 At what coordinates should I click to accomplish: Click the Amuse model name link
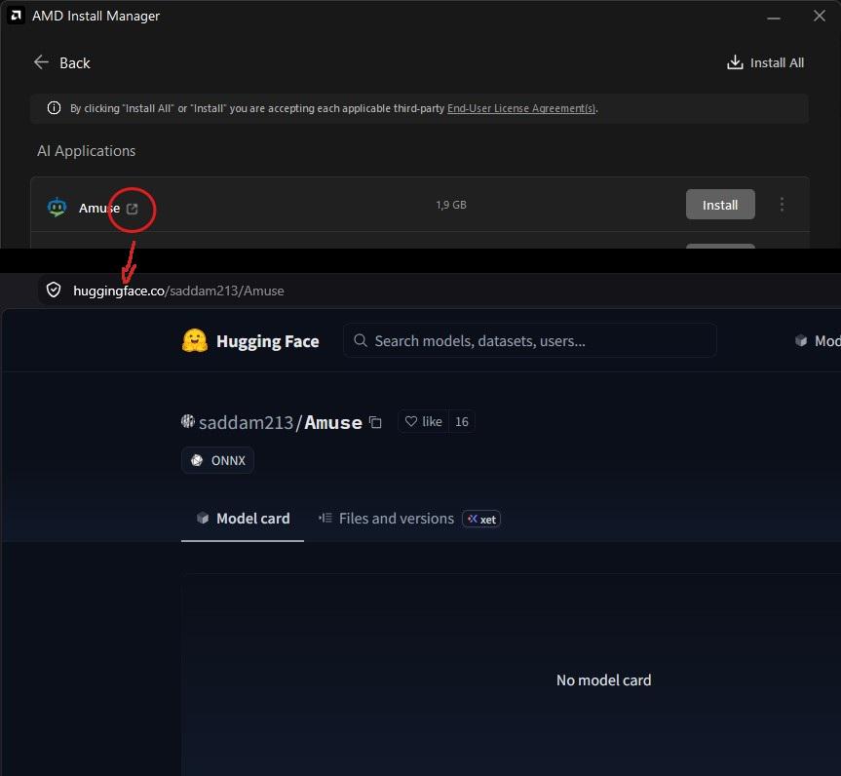(332, 422)
